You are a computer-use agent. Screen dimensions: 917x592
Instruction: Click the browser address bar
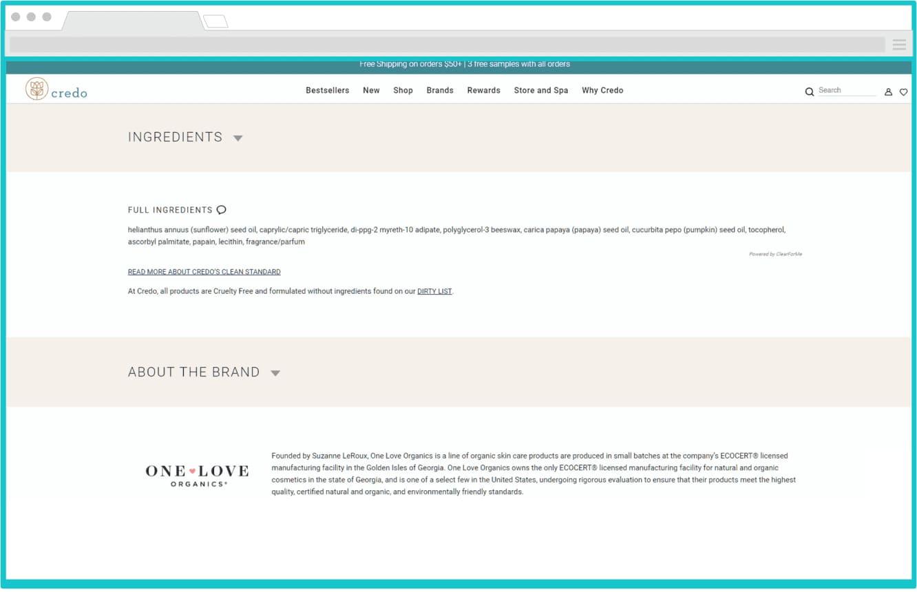pos(447,45)
